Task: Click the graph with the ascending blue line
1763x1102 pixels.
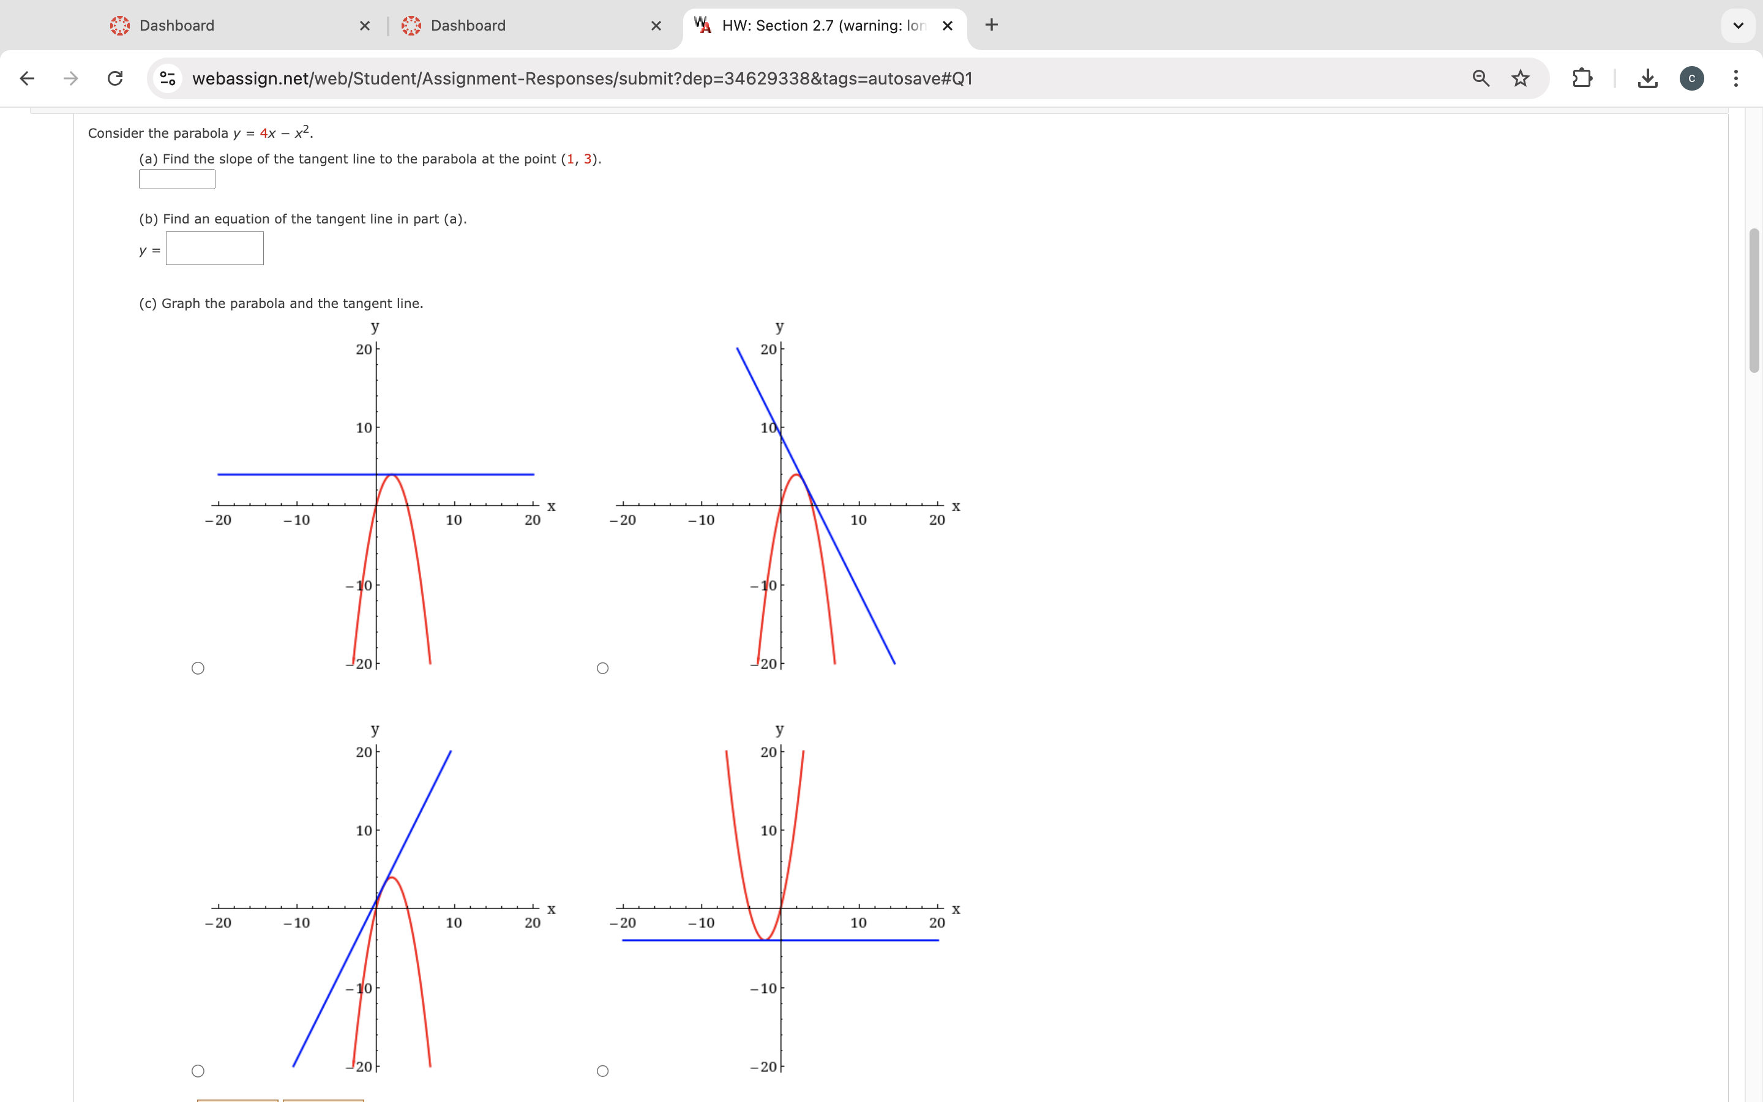Action: [x=379, y=899]
